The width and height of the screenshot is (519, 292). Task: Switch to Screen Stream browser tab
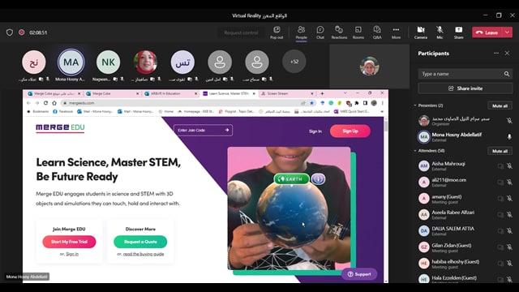(286, 94)
